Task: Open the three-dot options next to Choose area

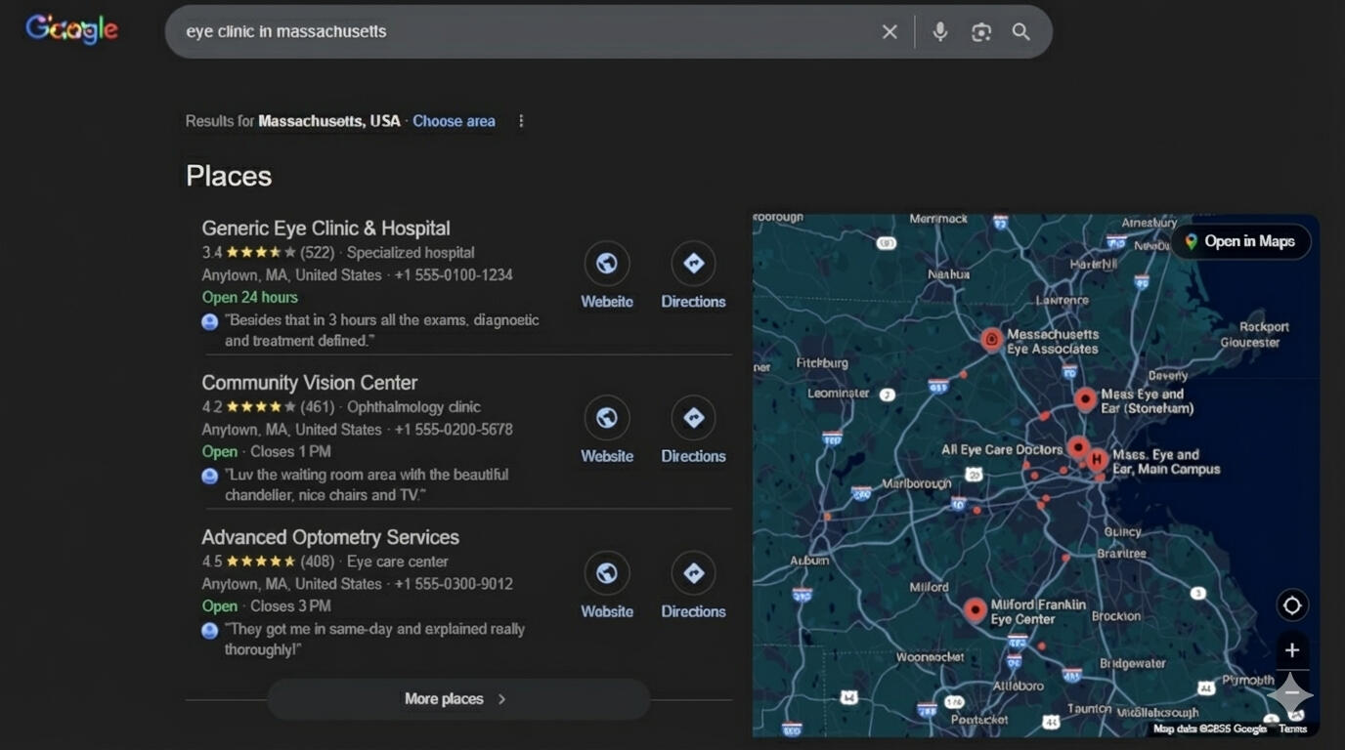Action: pos(521,121)
